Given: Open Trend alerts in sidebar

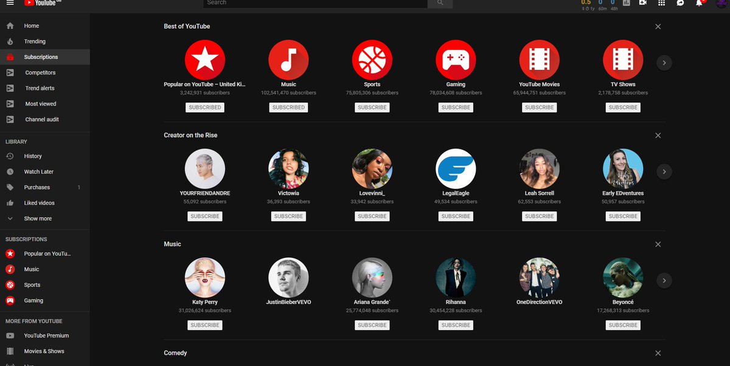Looking at the screenshot, I should [x=45, y=88].
